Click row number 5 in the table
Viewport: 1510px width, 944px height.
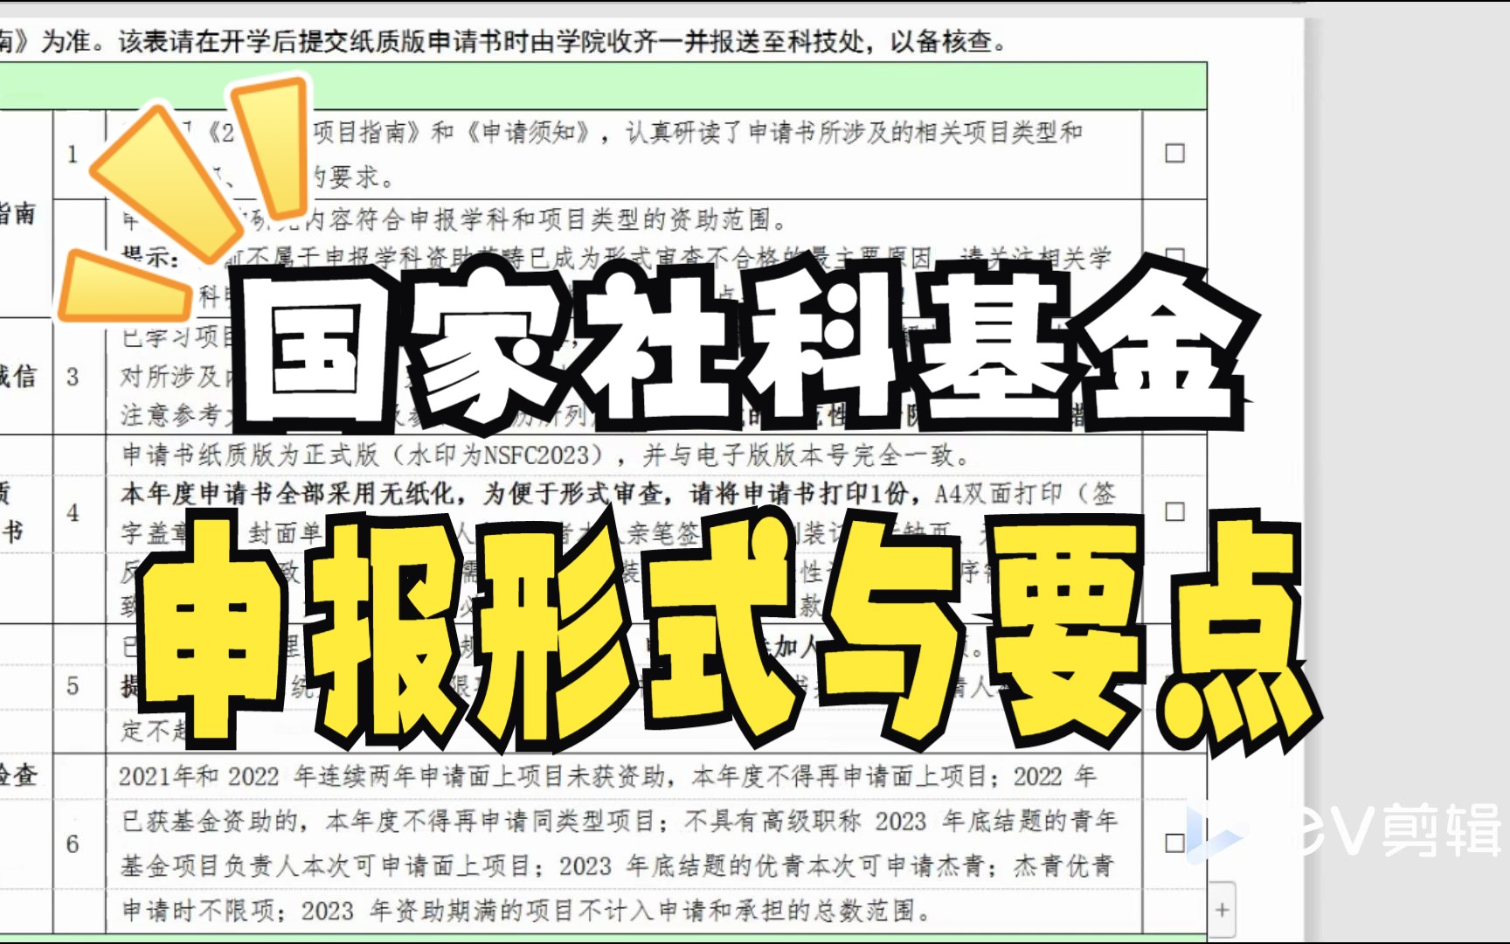click(73, 685)
